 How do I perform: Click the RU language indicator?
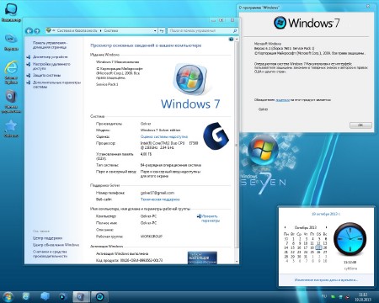tap(324, 296)
